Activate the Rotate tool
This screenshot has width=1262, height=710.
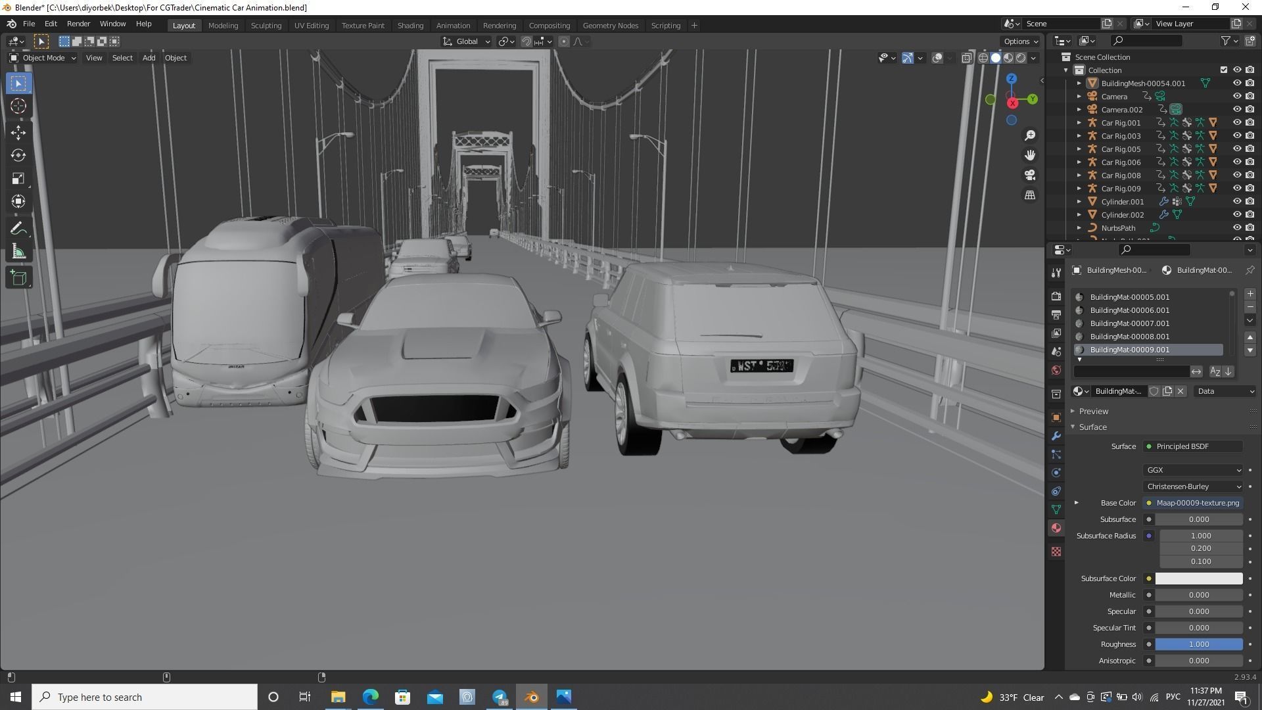click(18, 155)
